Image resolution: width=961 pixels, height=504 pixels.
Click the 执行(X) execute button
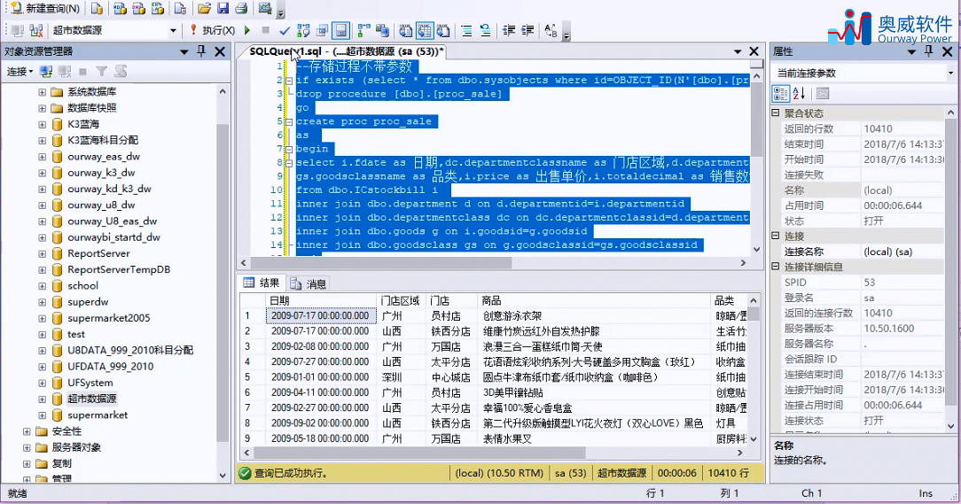(212, 30)
